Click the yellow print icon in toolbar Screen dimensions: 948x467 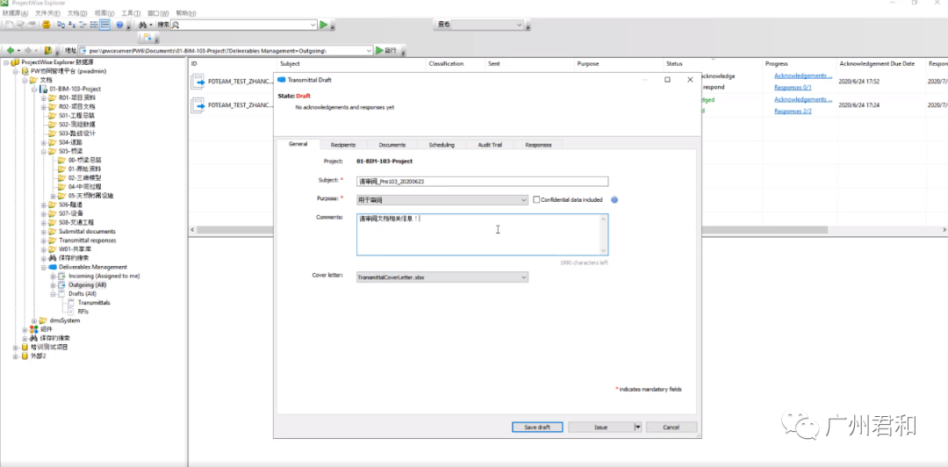point(46,25)
